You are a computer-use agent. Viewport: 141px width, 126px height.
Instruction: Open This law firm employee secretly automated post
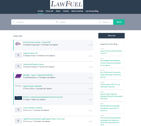(x=111, y=121)
